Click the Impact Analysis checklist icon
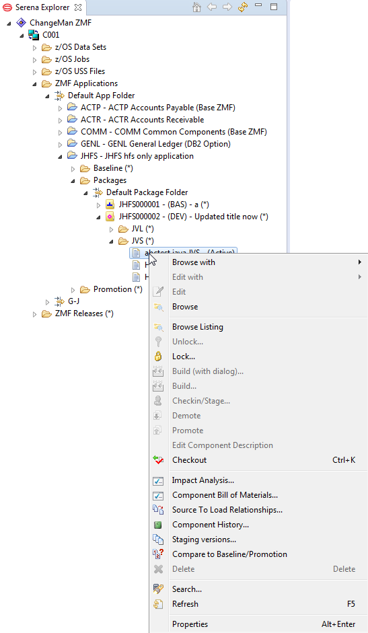The height and width of the screenshot is (633, 368). click(x=158, y=480)
